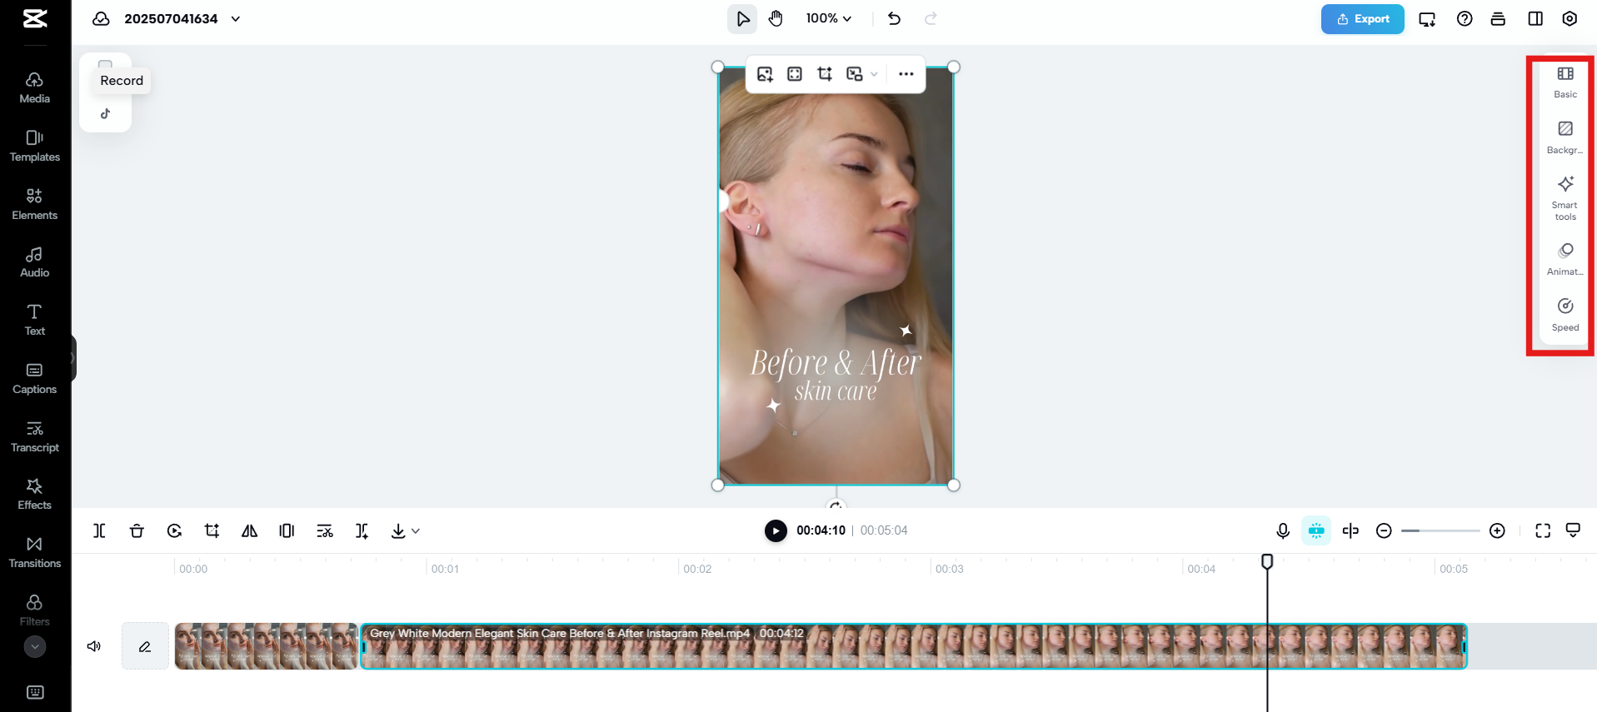Image resolution: width=1597 pixels, height=712 pixels.
Task: Play the video preview
Action: (776, 530)
